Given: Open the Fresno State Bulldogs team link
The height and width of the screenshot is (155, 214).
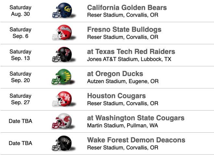Looking at the screenshot, I should (124, 29).
